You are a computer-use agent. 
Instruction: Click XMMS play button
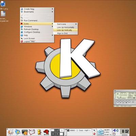[x=120, y=102]
